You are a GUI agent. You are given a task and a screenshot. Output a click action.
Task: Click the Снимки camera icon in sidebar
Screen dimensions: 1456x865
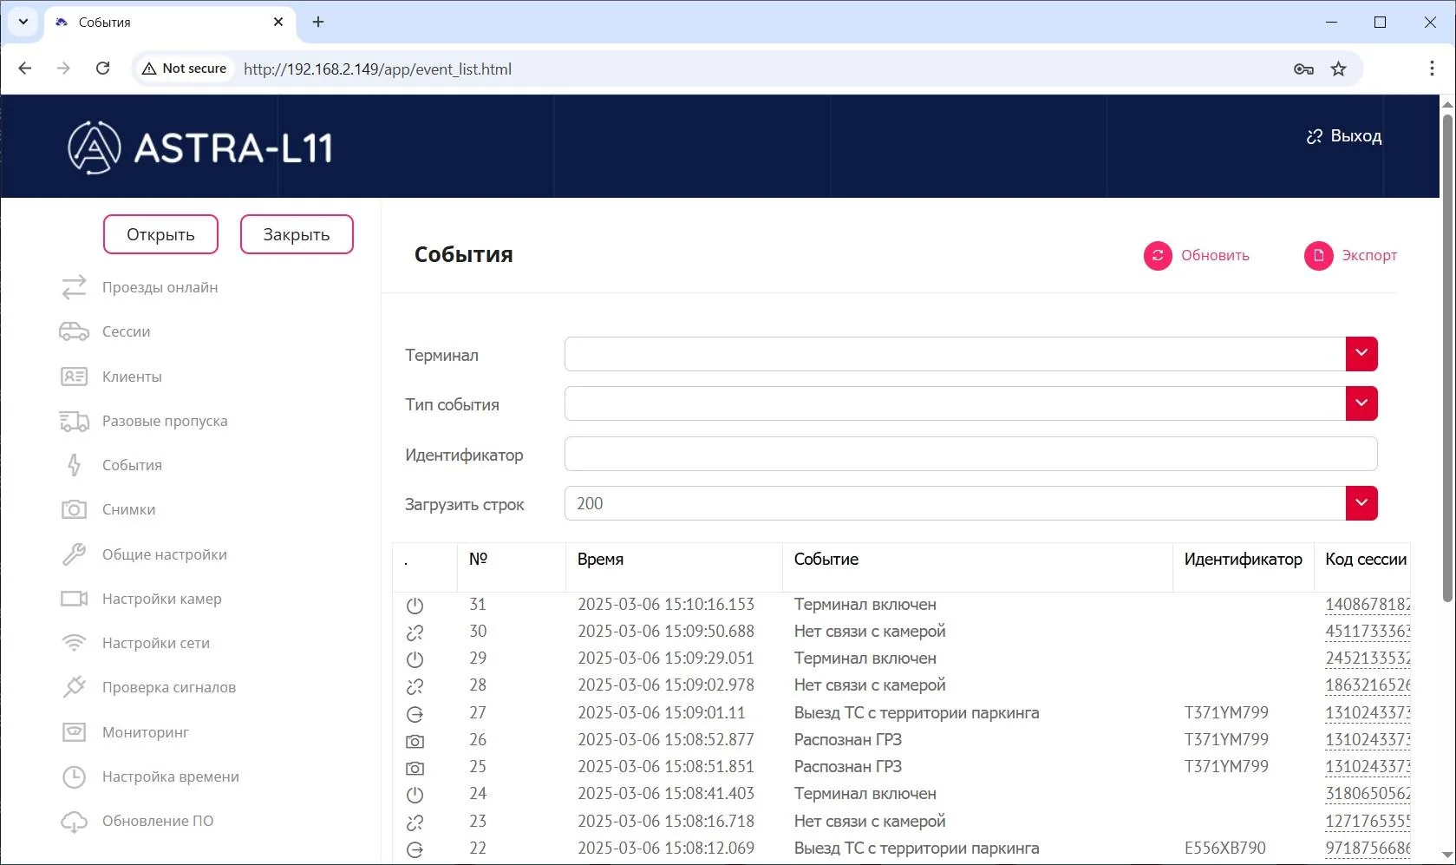75,509
